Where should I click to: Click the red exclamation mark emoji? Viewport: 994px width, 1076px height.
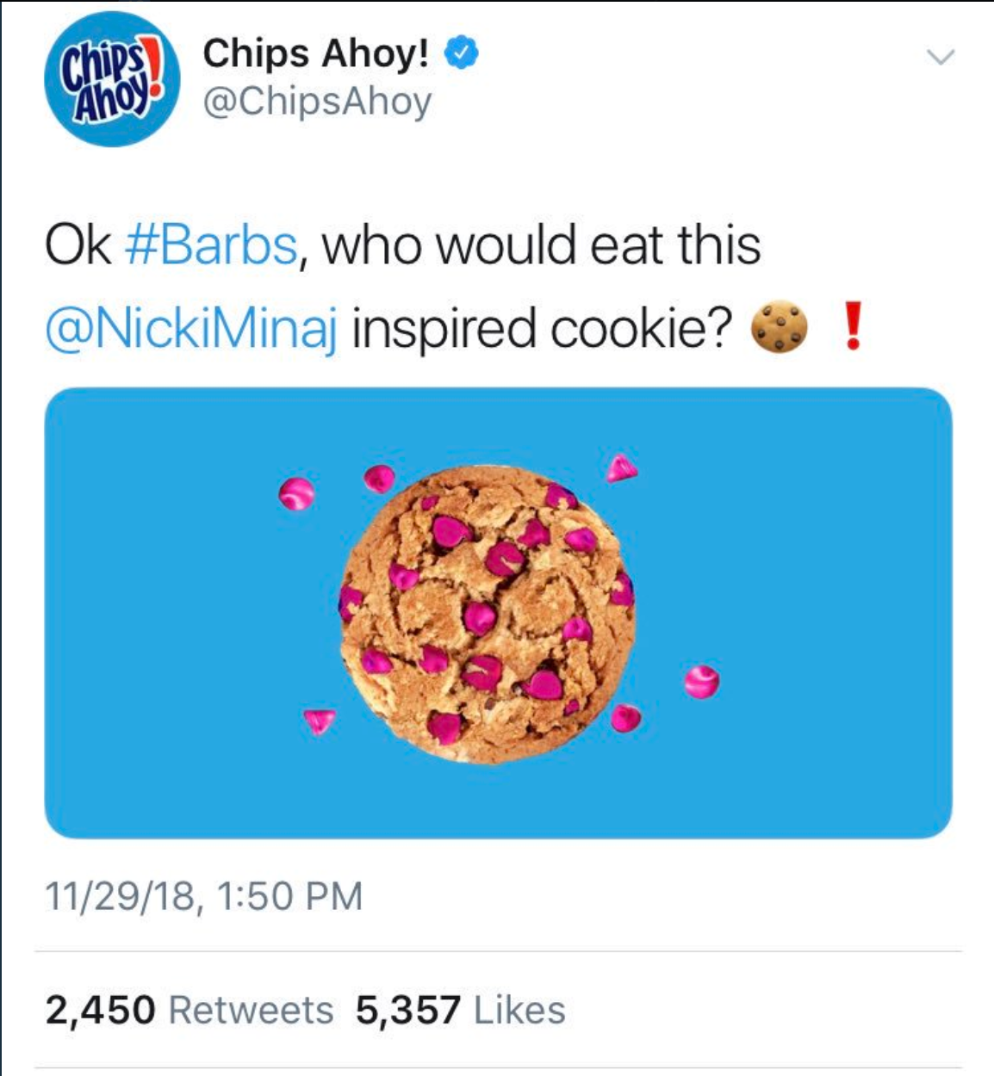(x=852, y=327)
